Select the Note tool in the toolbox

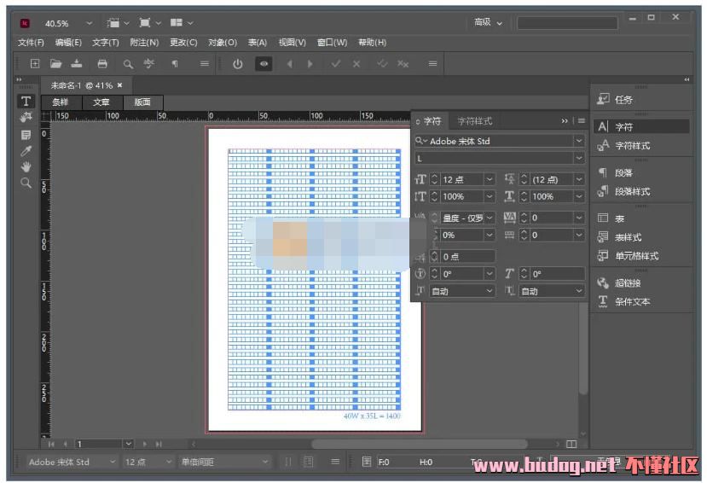click(26, 134)
